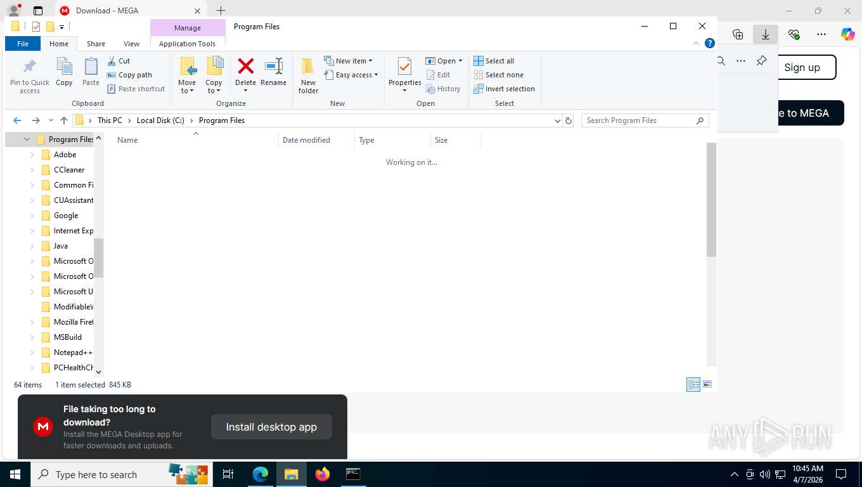Switch to Large icons view layout
Screen dimensions: 862x487
pyautogui.click(x=707, y=384)
